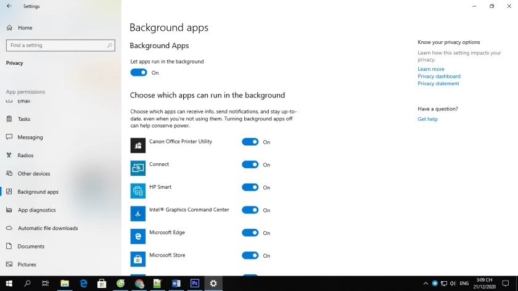Image resolution: width=518 pixels, height=291 pixels.
Task: Open the Privacy dashboard link
Action: [439, 76]
